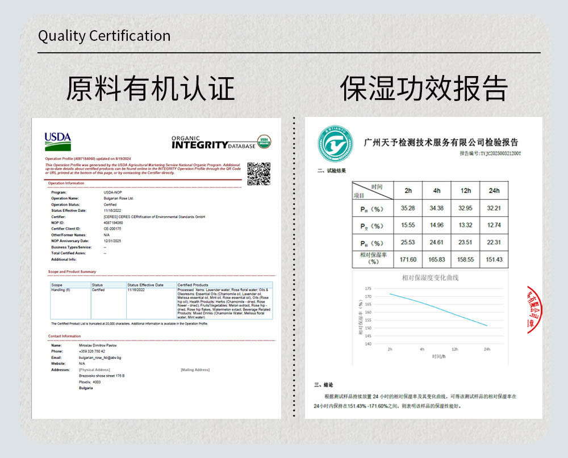Click the 'Quality Certification' heading
This screenshot has width=568, height=458.
click(105, 36)
